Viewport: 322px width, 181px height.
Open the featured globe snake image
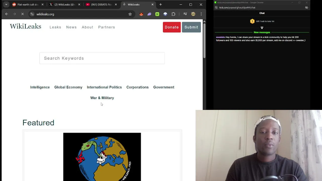(x=102, y=157)
